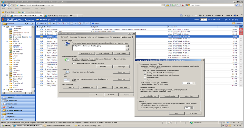This screenshot has width=244, height=128.
Task: Go to previous page of messages
Action: point(230,20)
